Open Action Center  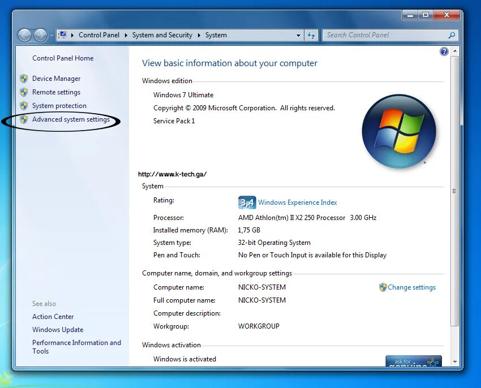pyautogui.click(x=53, y=317)
